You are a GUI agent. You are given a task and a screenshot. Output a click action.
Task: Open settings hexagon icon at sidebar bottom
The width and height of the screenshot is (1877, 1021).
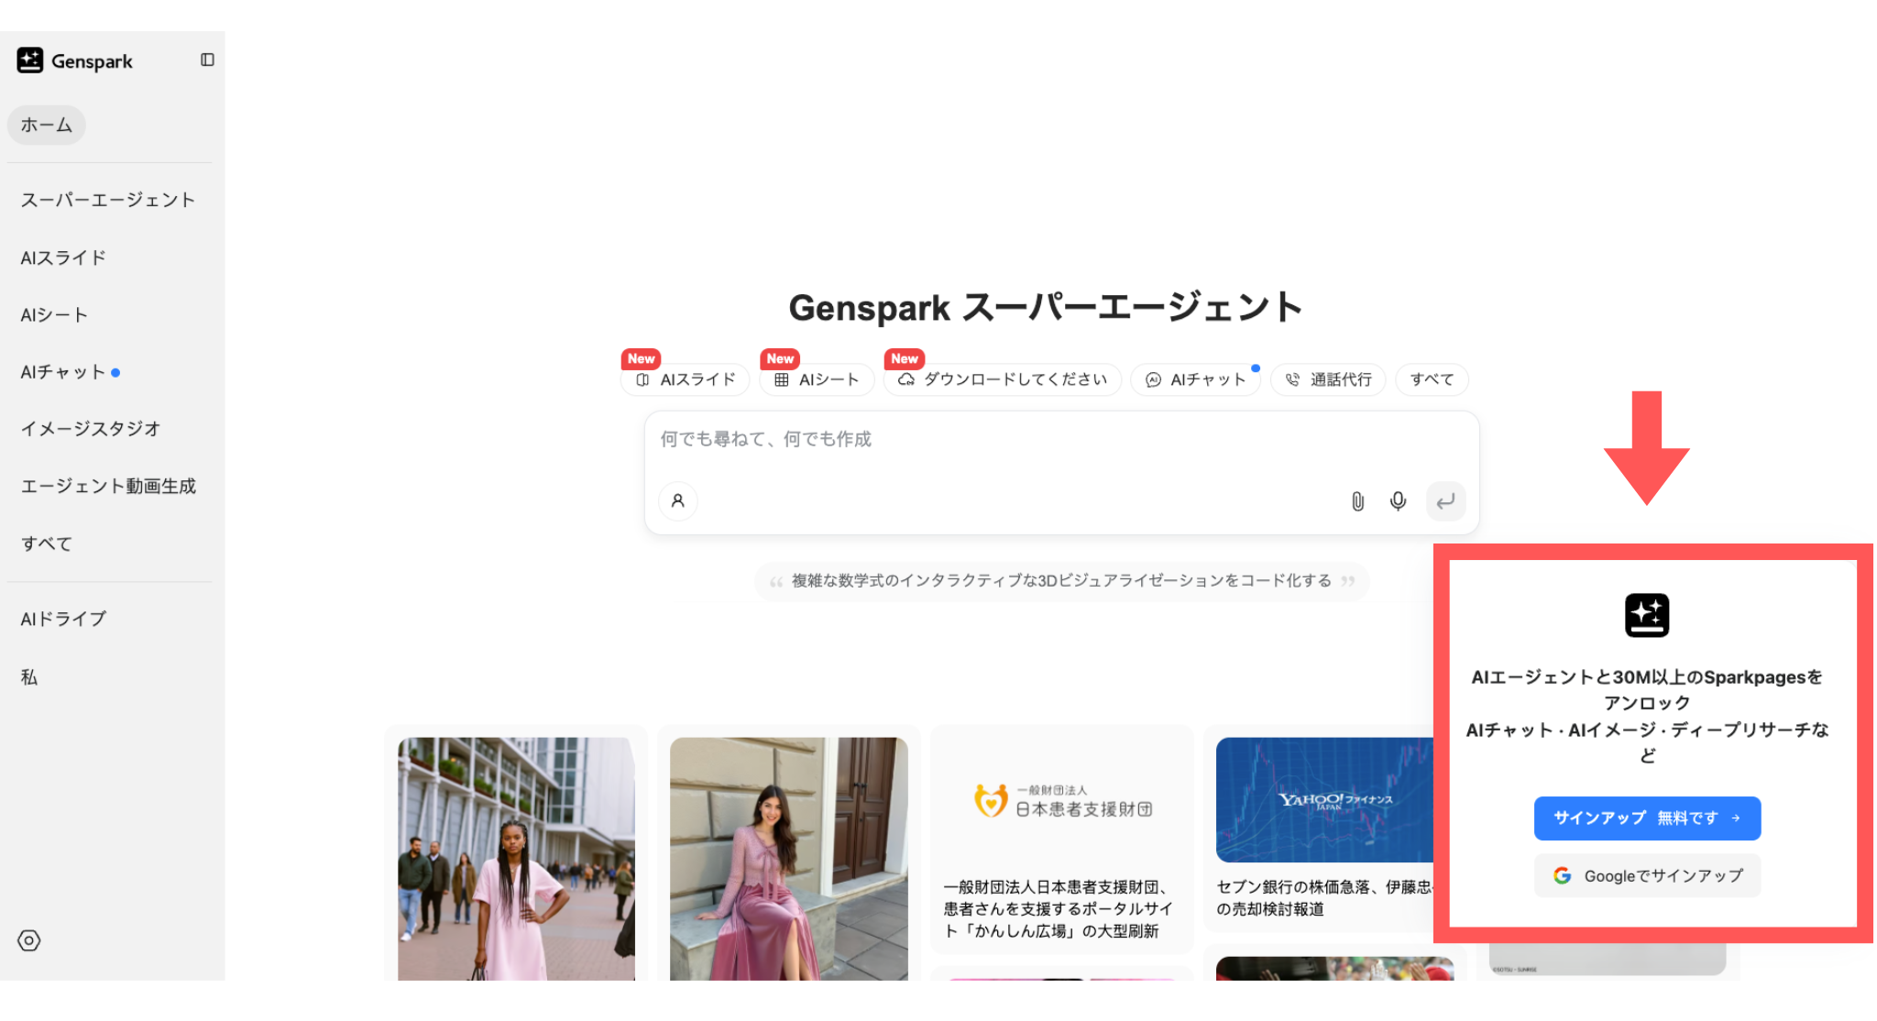click(29, 940)
